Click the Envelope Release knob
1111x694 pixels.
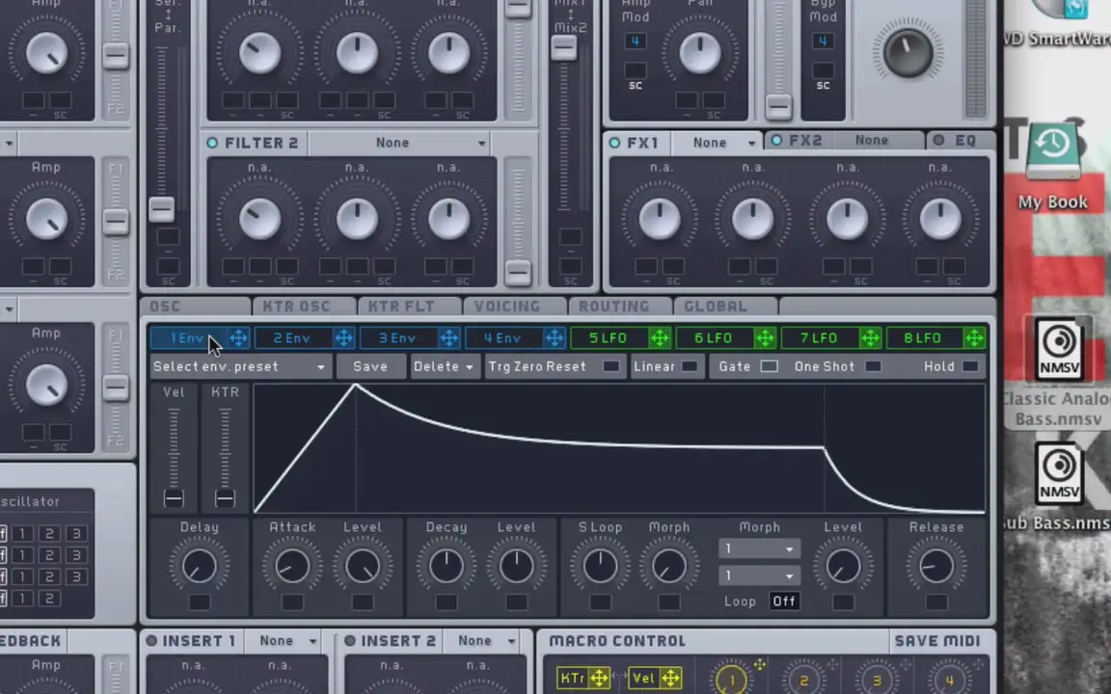tap(936, 565)
